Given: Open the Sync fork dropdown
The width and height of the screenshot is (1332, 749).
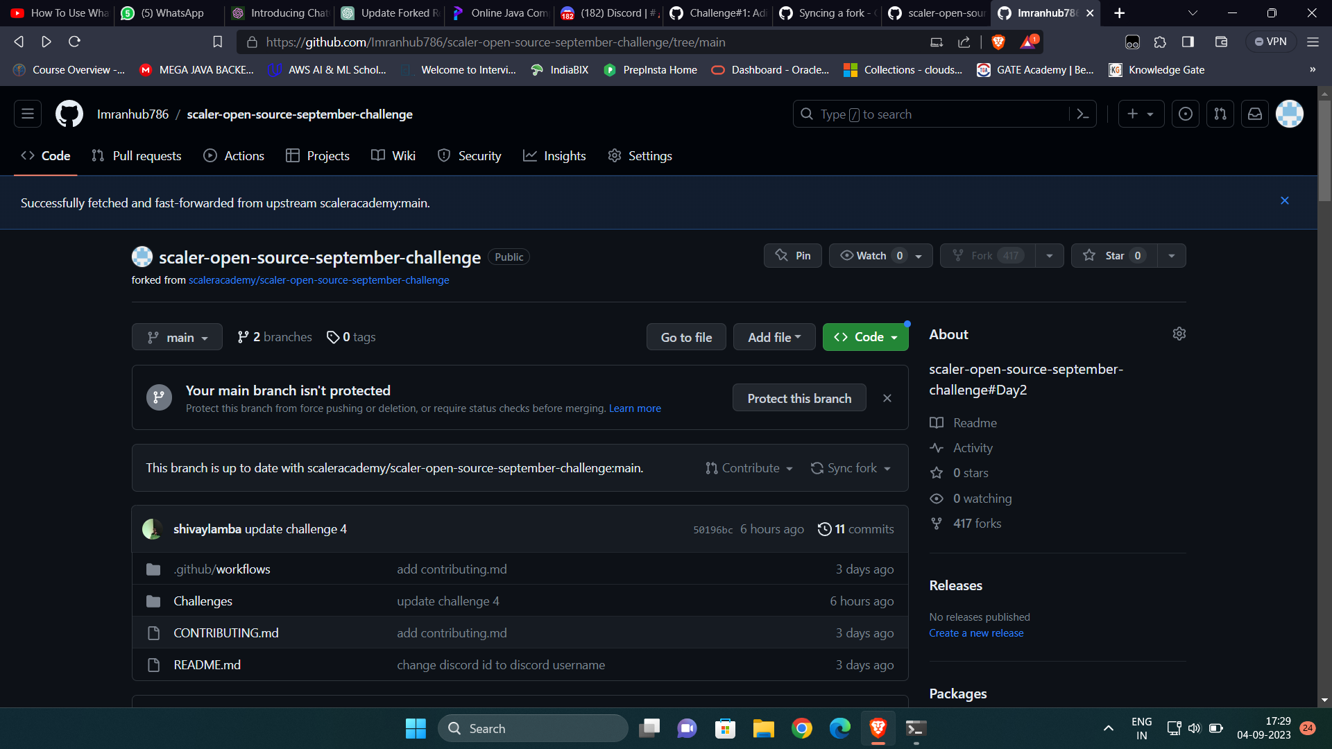Looking at the screenshot, I should point(850,468).
